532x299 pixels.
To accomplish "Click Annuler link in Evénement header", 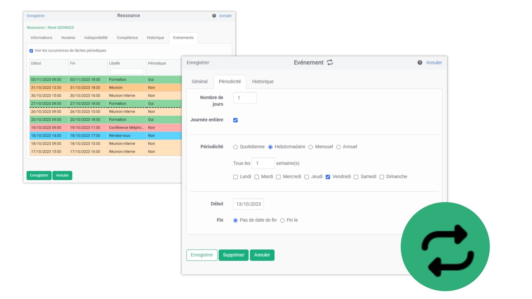I will tap(434, 63).
